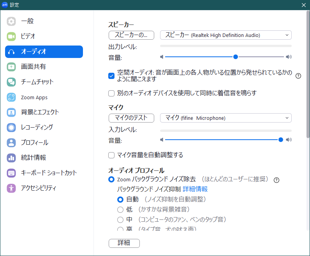This screenshot has width=310, height=256.
Task: Click the チームチャット chat bubble icon
Action: click(x=11, y=82)
